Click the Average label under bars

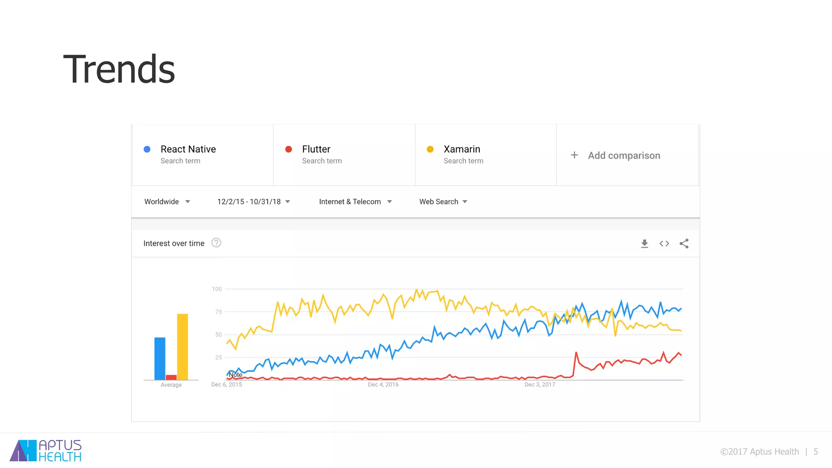click(x=171, y=385)
